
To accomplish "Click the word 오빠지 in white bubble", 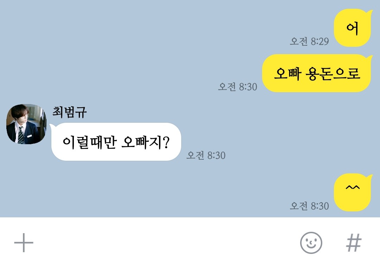I will [142, 142].
